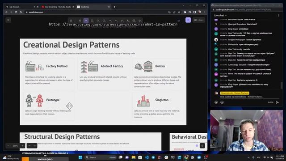
Task: Open the taskbar weather widget
Action: 11,157
